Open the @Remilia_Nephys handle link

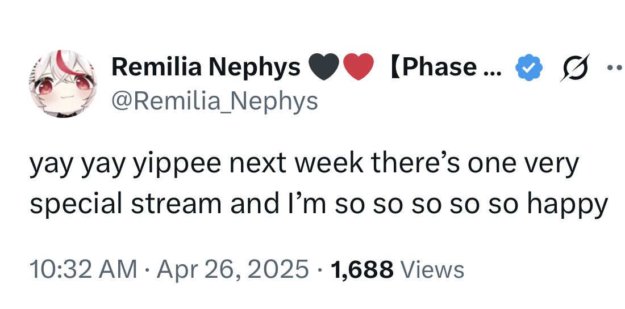(x=214, y=101)
